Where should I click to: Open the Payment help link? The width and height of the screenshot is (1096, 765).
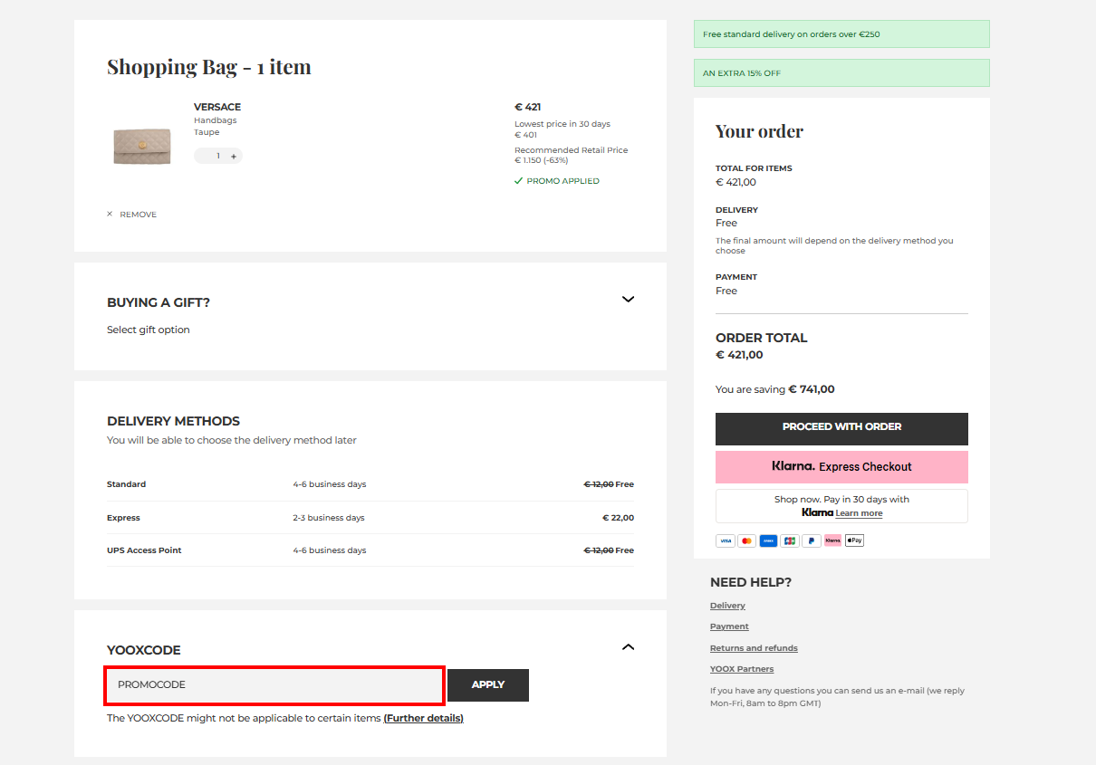(729, 626)
